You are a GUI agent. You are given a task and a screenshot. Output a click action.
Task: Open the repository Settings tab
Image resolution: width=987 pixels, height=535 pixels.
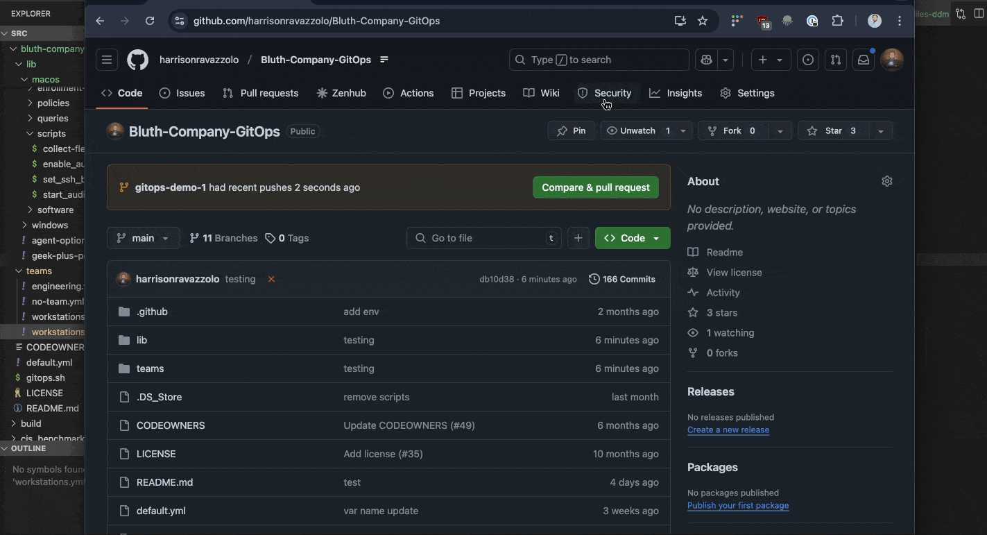pyautogui.click(x=748, y=93)
